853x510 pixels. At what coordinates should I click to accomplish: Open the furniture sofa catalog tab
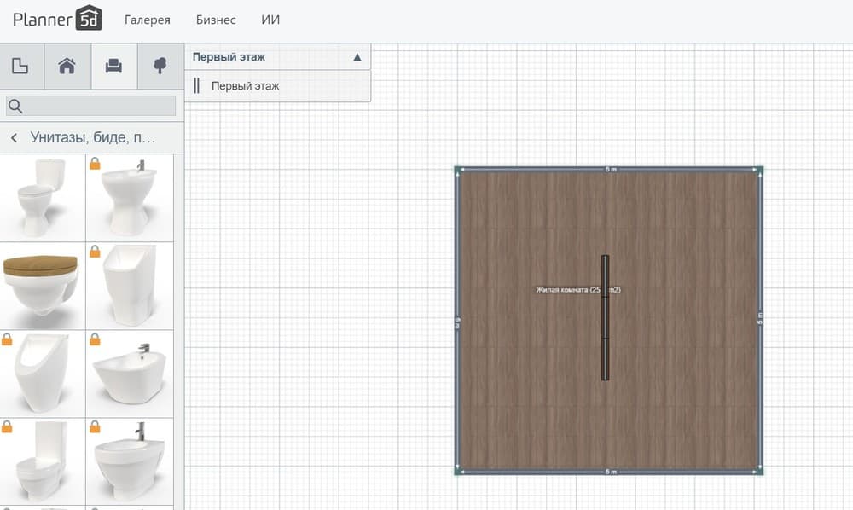coord(113,67)
